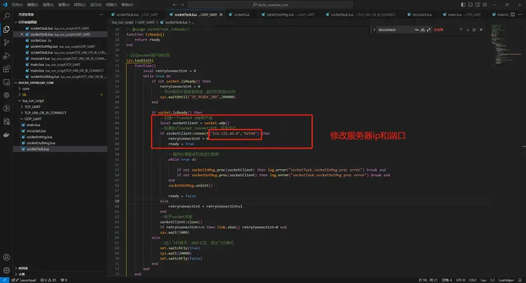The width and height of the screenshot is (526, 283).
Task: Open the View (查看) menu
Action: coord(64,5)
